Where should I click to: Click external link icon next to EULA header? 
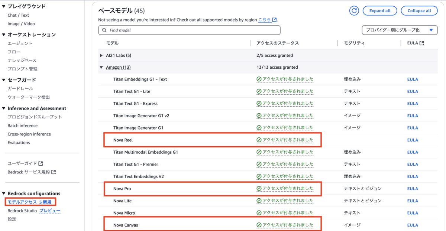(421, 43)
